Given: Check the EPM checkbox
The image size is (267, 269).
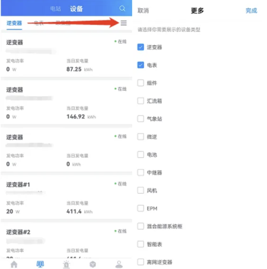Looking at the screenshot, I should [x=140, y=208].
